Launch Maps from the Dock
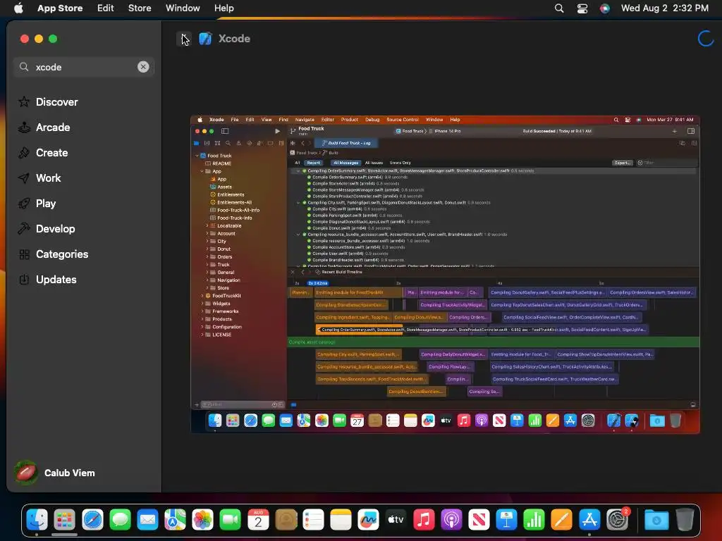Screen dimensions: 722x541 tap(175, 520)
